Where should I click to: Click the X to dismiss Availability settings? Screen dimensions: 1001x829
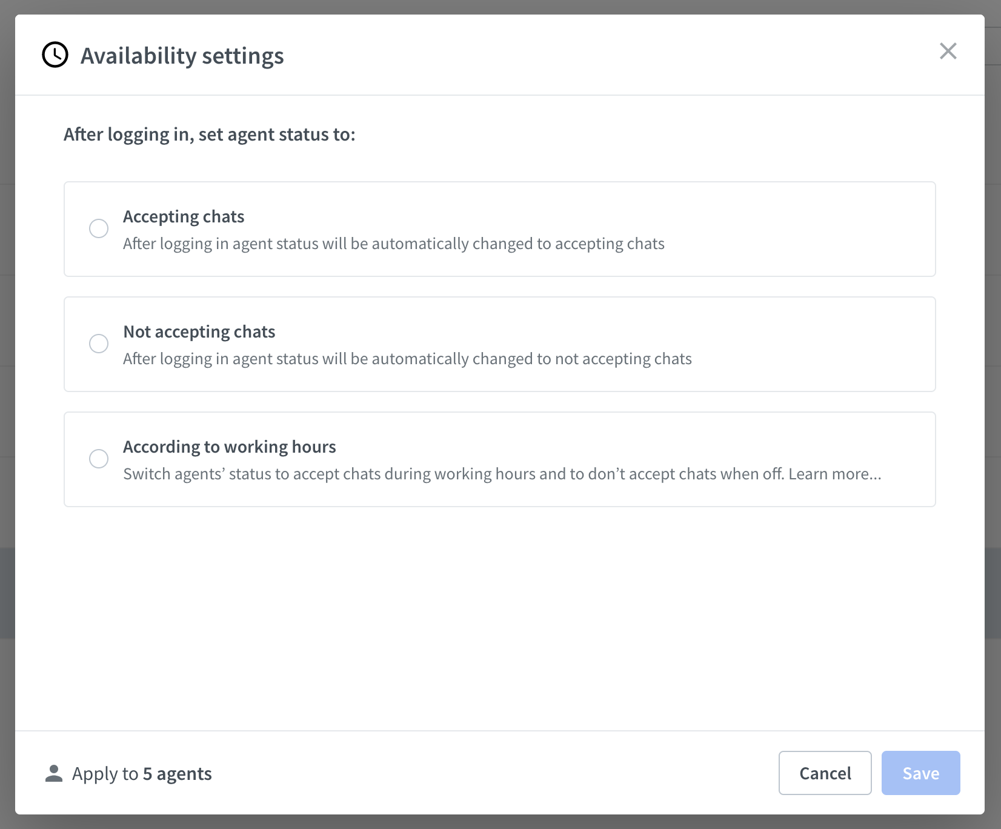(x=948, y=52)
